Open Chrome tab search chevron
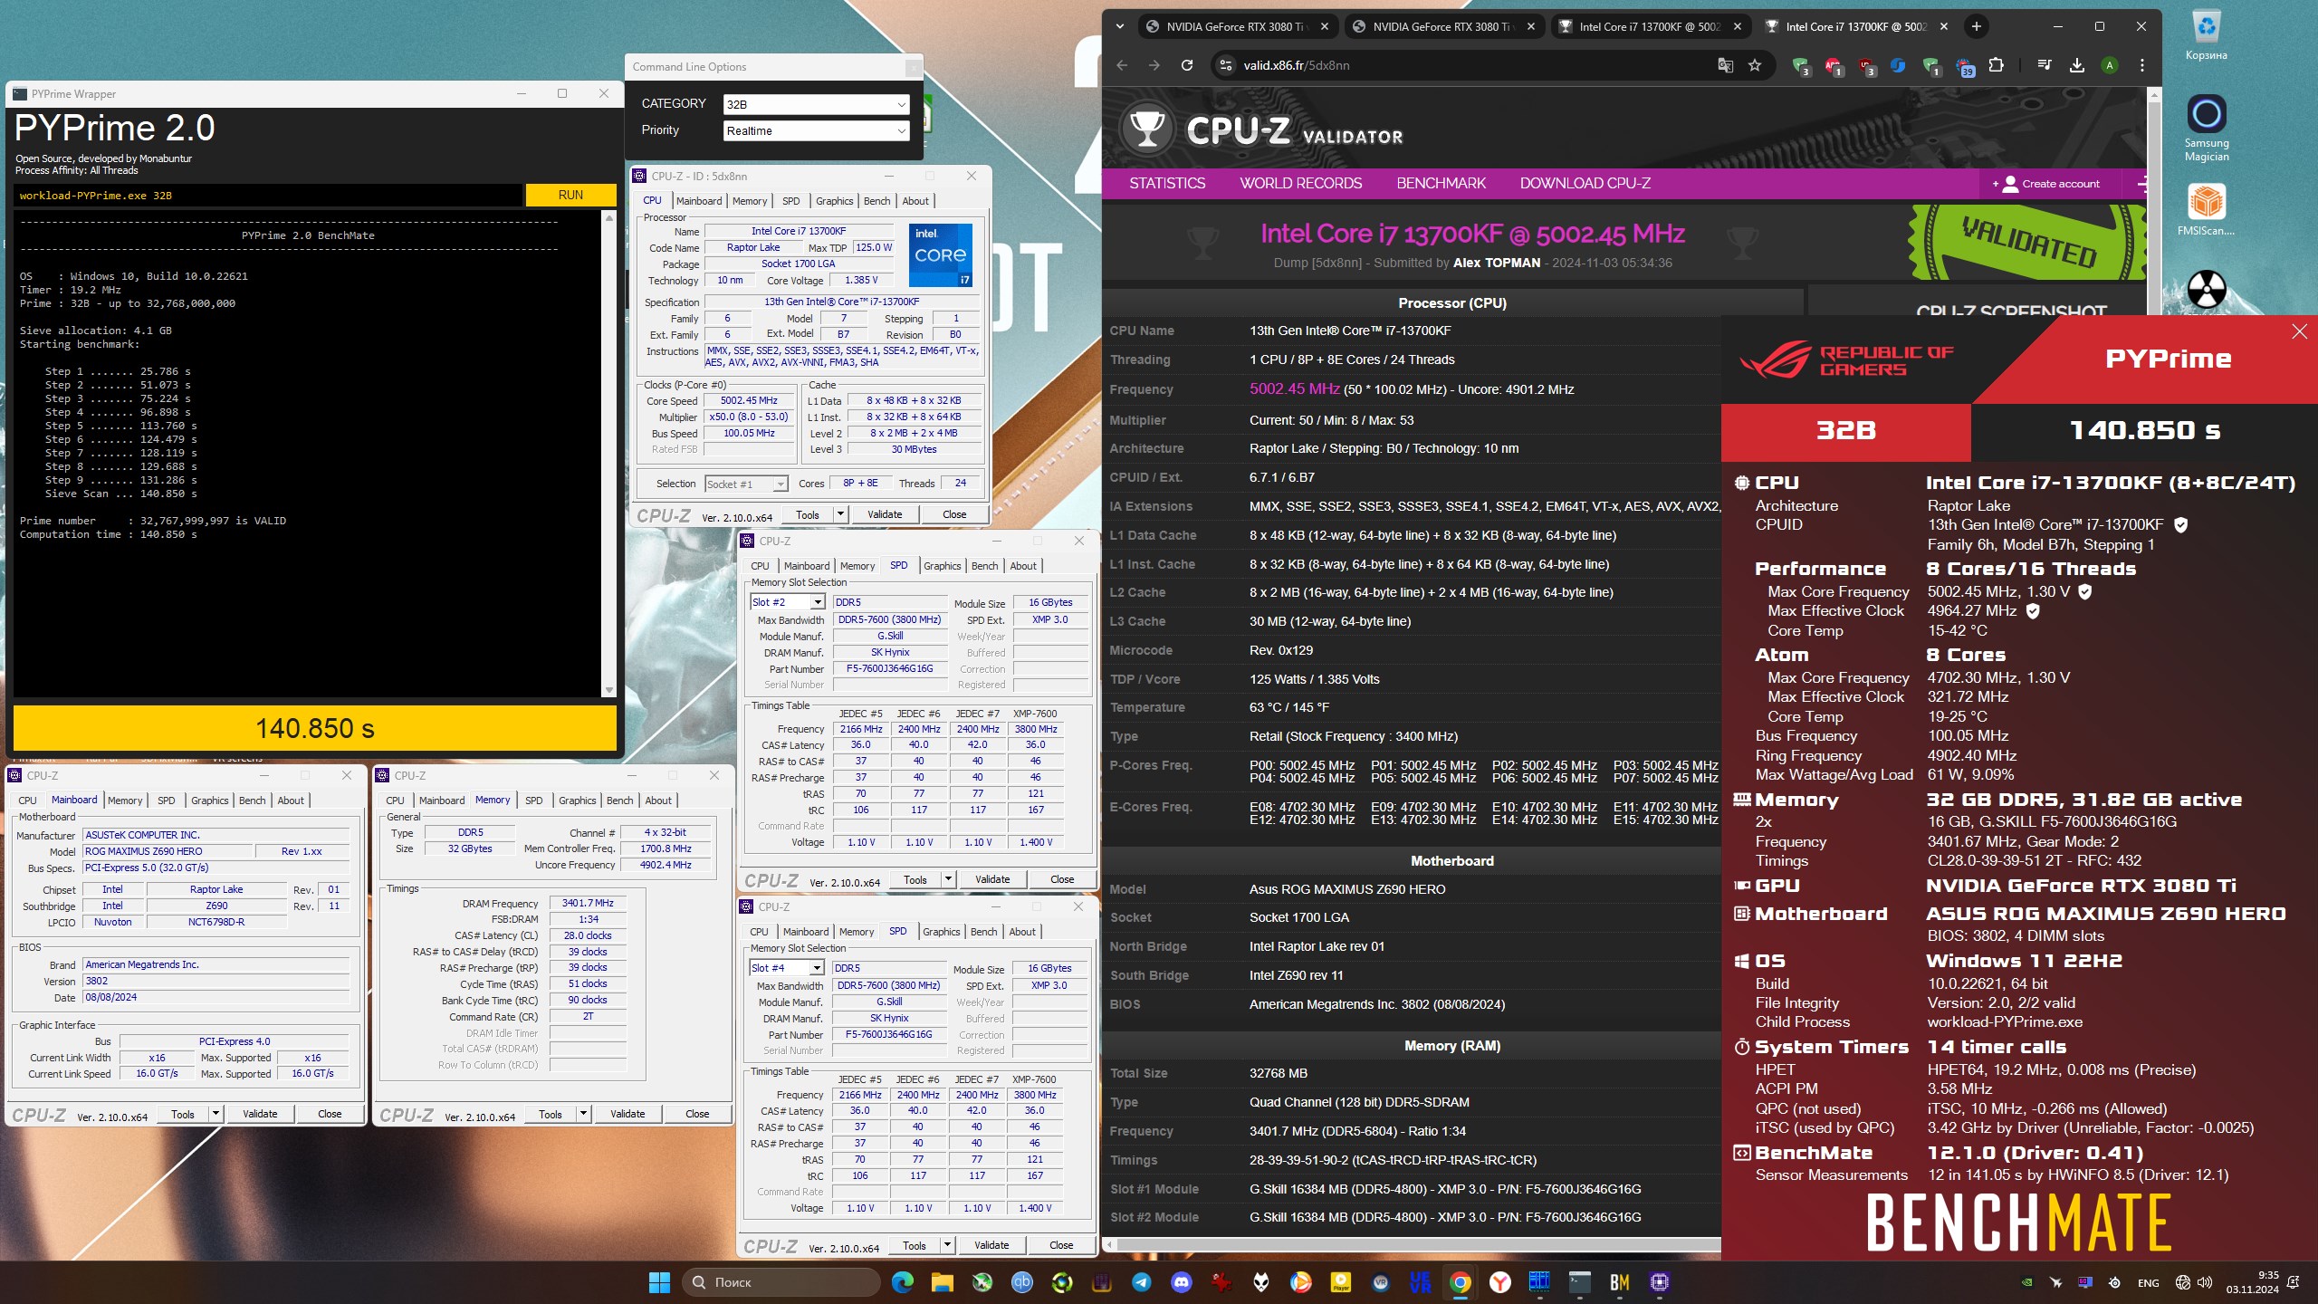This screenshot has height=1304, width=2318. 1120,26
